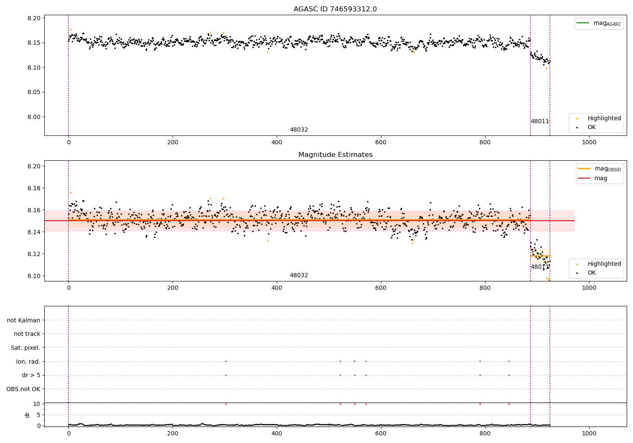Click the 'OBS not OK' axis label
This screenshot has width=633, height=443.
point(23,389)
